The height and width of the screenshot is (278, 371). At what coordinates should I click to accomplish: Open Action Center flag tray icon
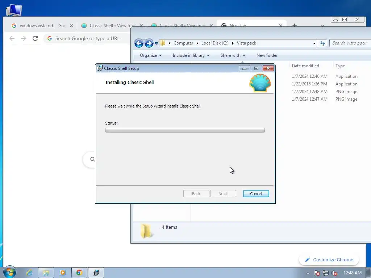click(317, 273)
